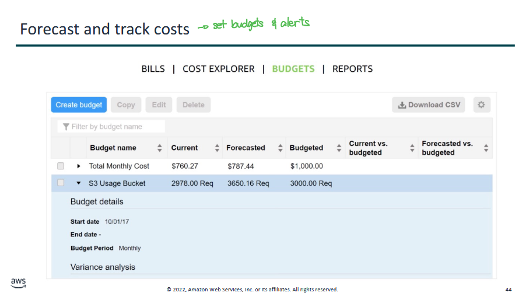Click the Create budget button
Image resolution: width=526 pixels, height=296 pixels.
79,105
